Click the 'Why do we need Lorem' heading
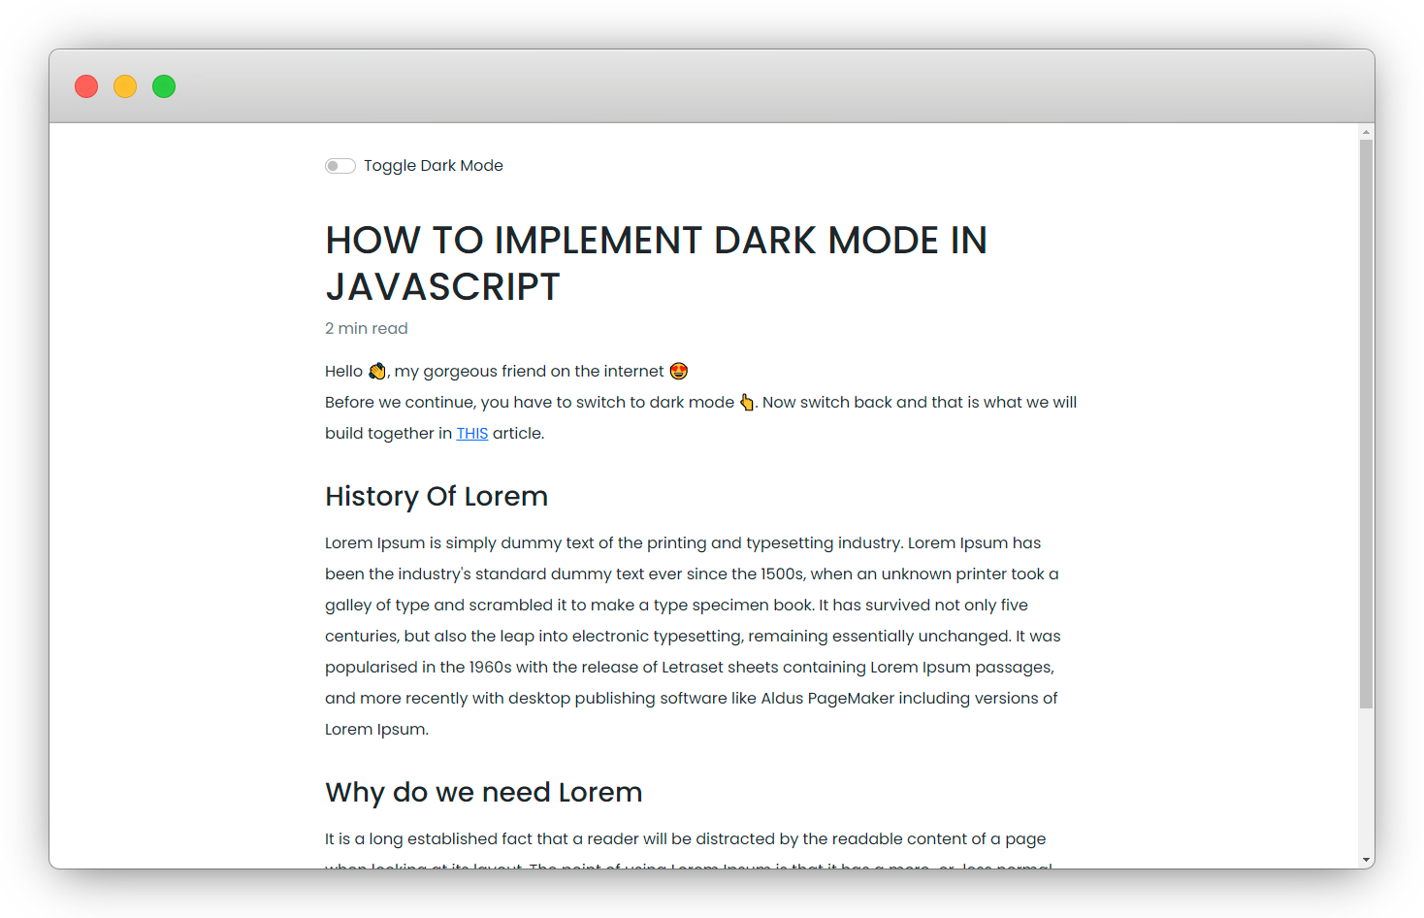This screenshot has width=1424, height=918. pos(484,792)
